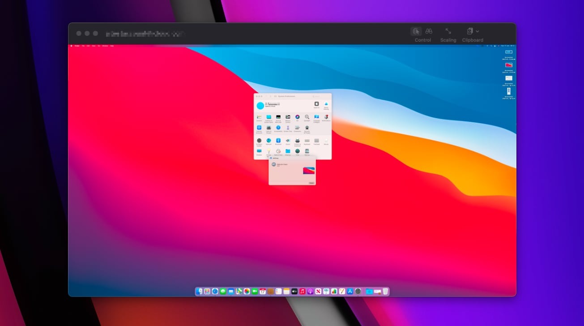Image resolution: width=584 pixels, height=326 pixels.
Task: Open Photos from the remote Dock
Action: (247, 292)
